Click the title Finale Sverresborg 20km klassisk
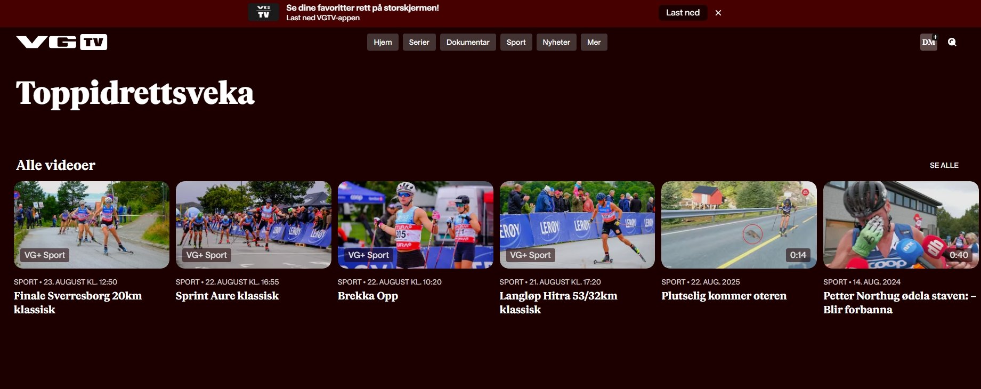 pos(78,303)
